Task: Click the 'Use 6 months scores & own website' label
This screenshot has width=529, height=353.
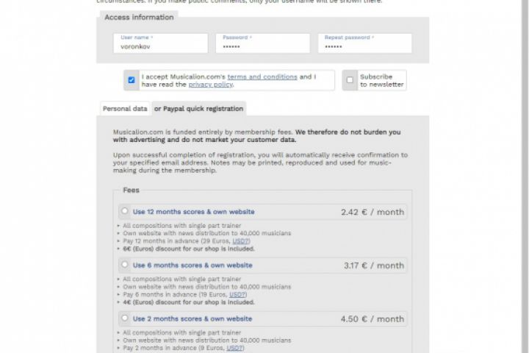Action: tap(192, 265)
